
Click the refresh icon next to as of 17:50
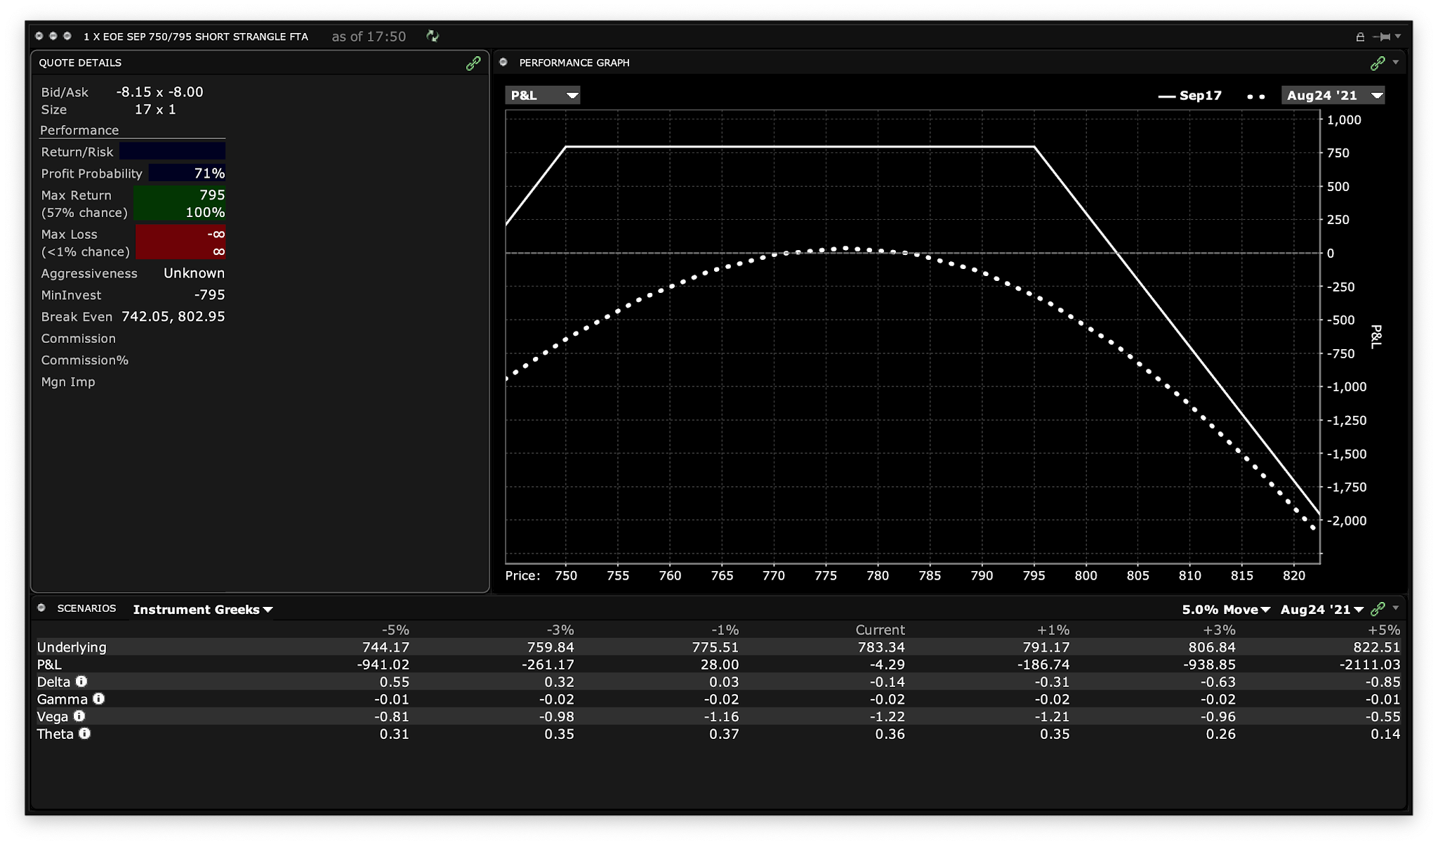coord(433,36)
